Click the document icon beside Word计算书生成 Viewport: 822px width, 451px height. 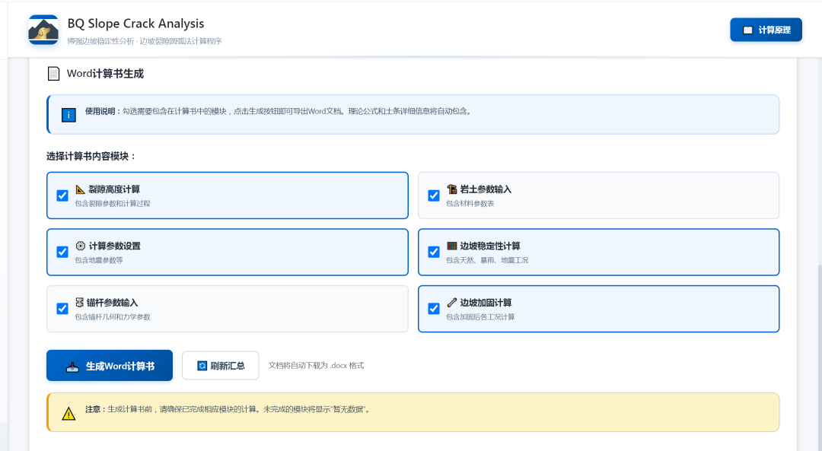point(53,74)
